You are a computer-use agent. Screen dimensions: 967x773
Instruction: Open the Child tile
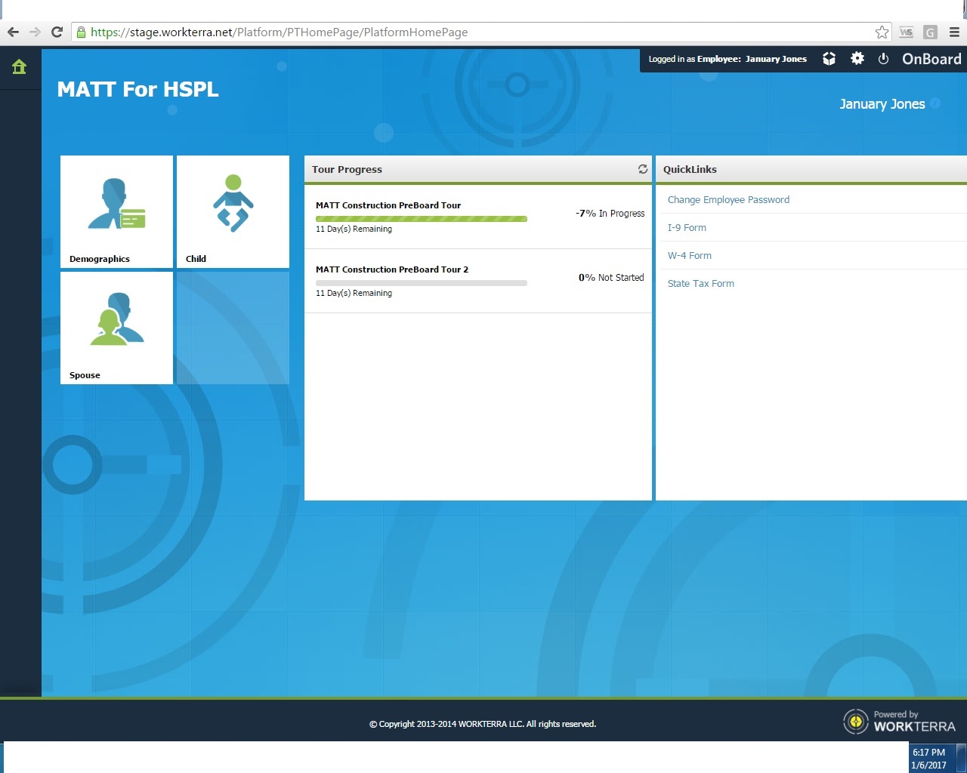point(233,211)
